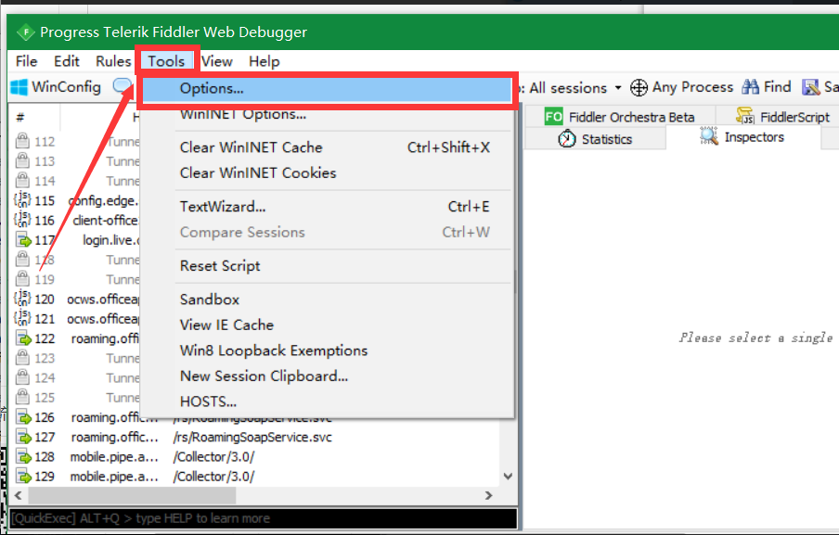Click the FiddlerScript JS scroll icon
This screenshot has height=535, width=839.
[x=745, y=116]
